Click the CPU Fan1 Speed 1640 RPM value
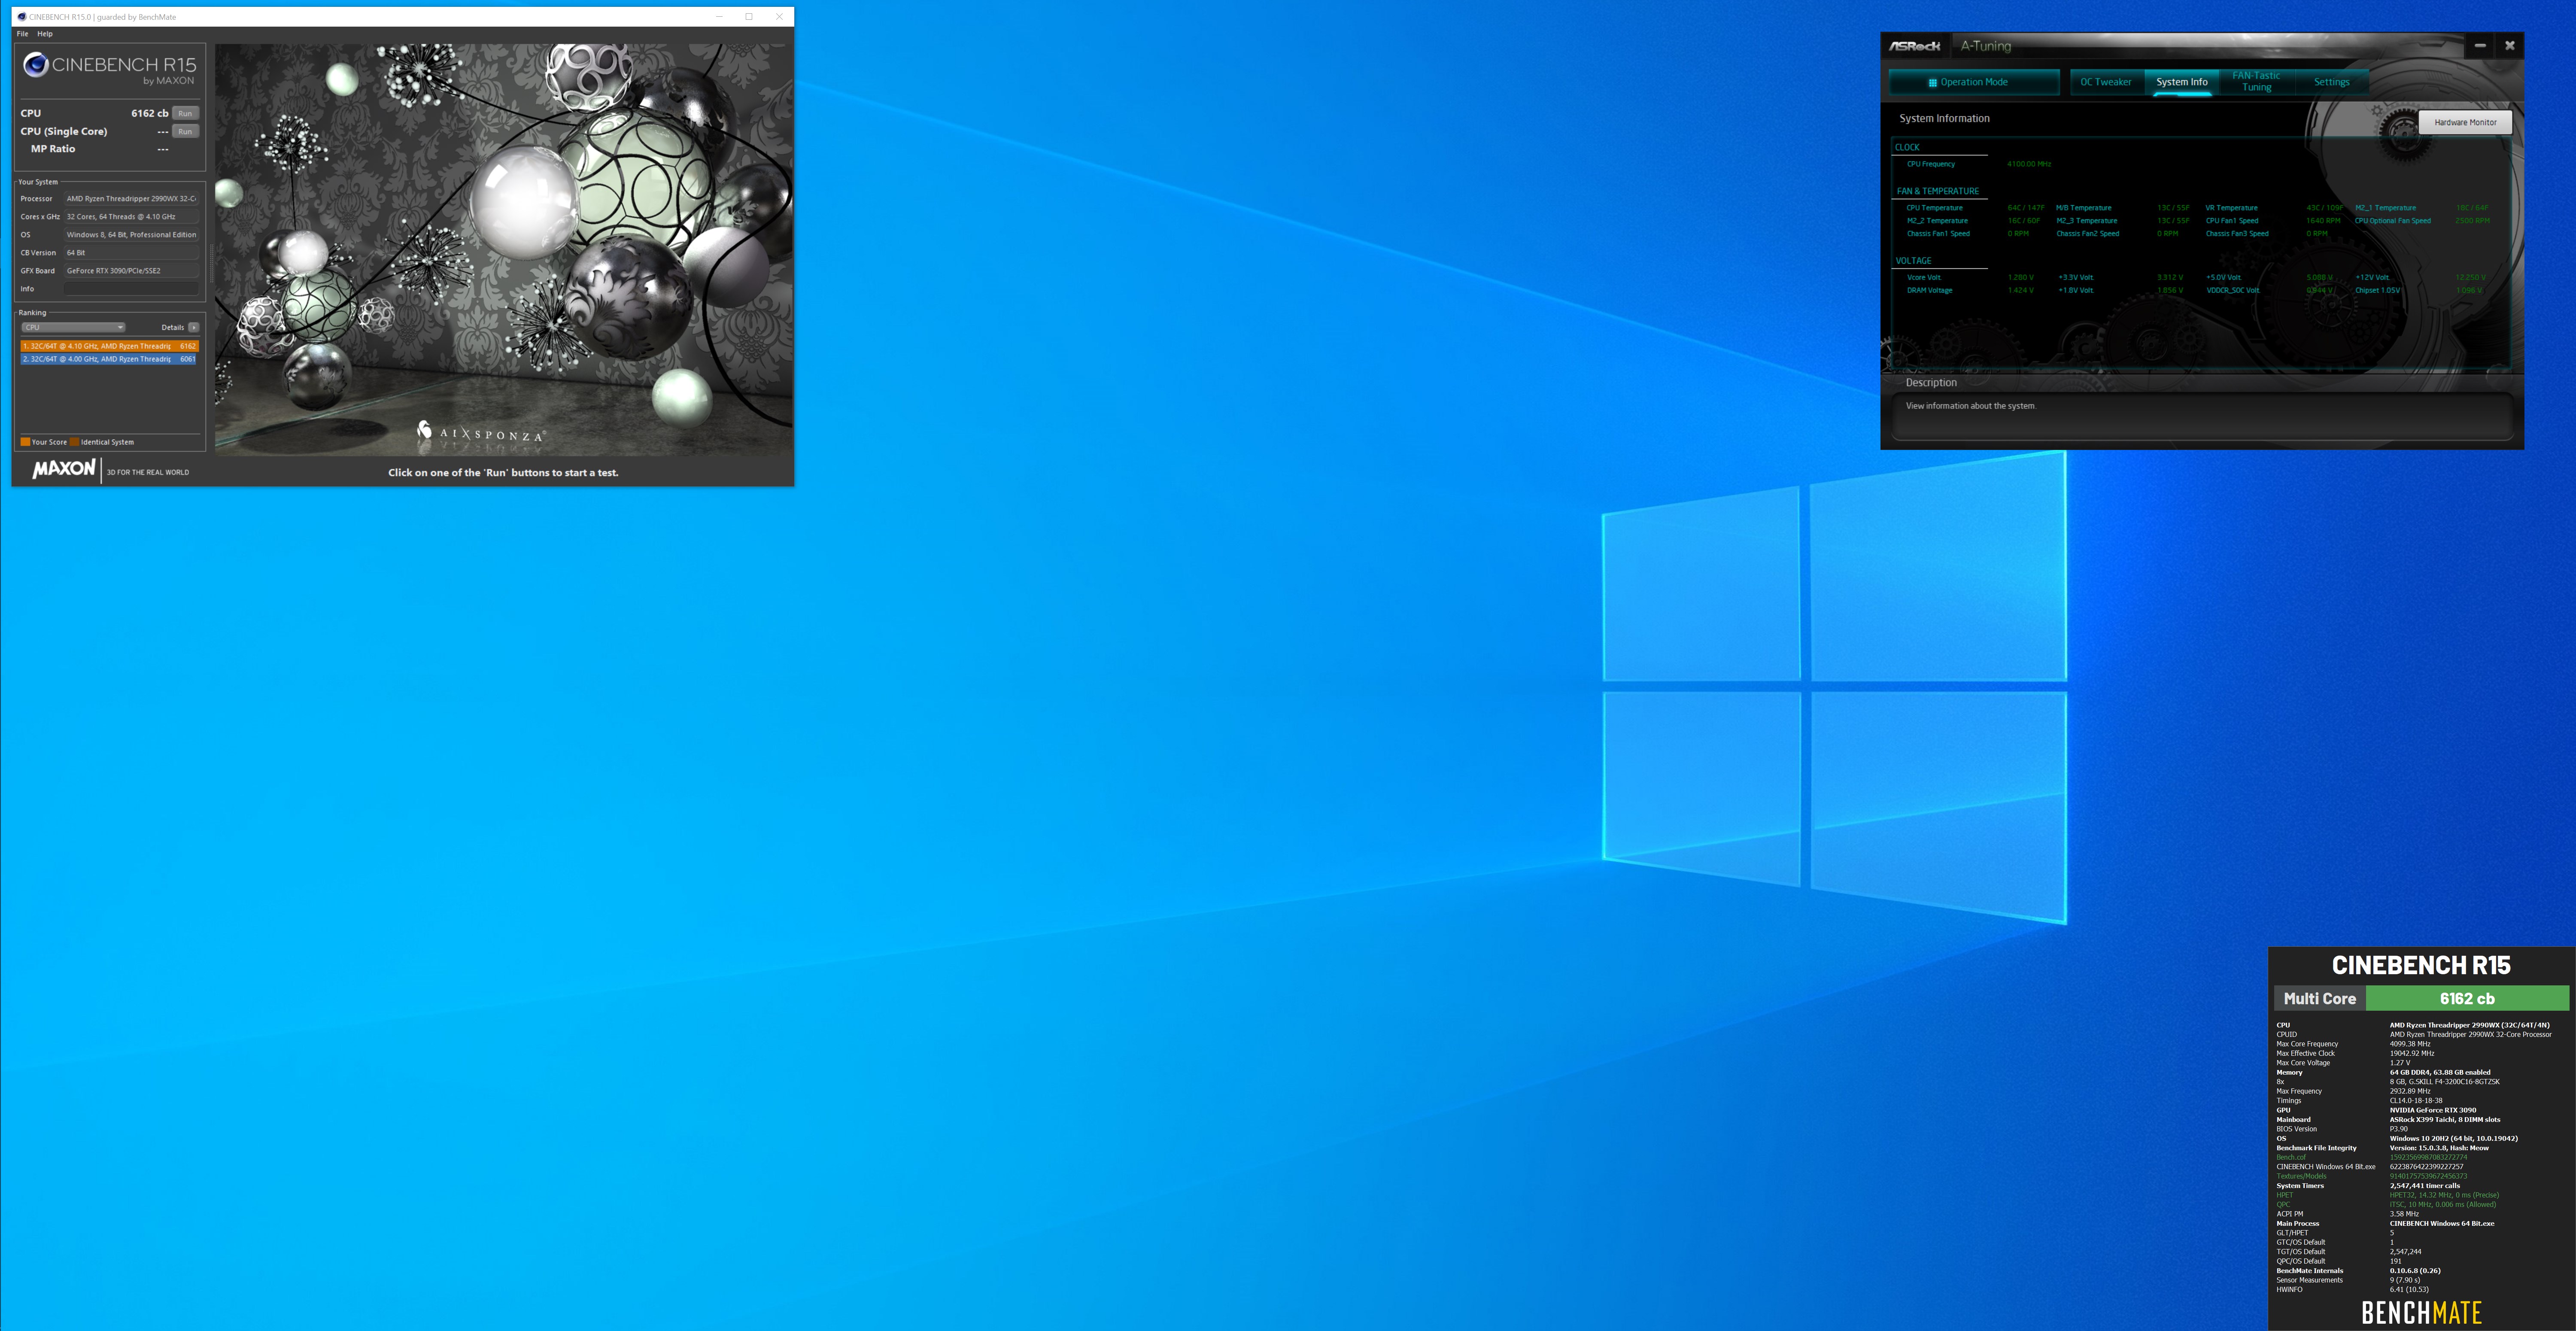2576x1331 pixels. tap(2323, 221)
